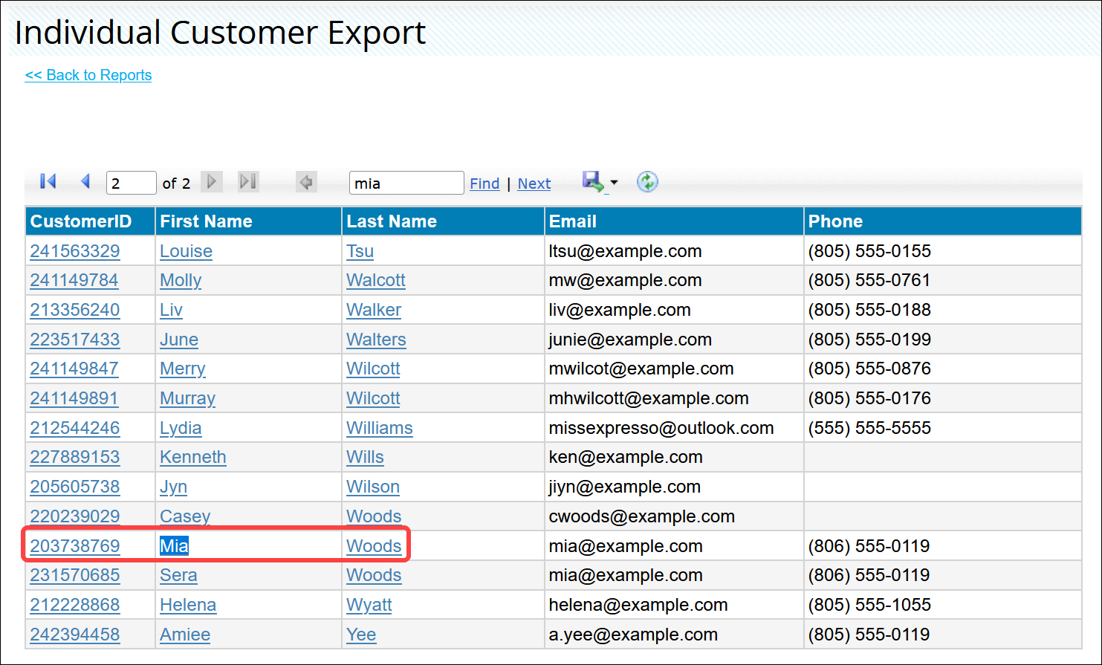Screen dimensions: 1102x665
Task: Open customer ID 203738769
Action: click(x=75, y=546)
